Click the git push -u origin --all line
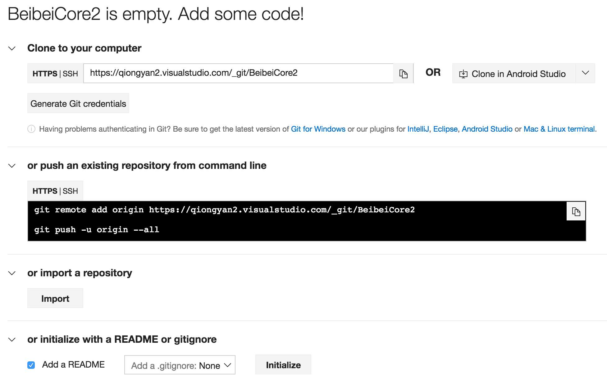This screenshot has height=380, width=607. click(97, 230)
